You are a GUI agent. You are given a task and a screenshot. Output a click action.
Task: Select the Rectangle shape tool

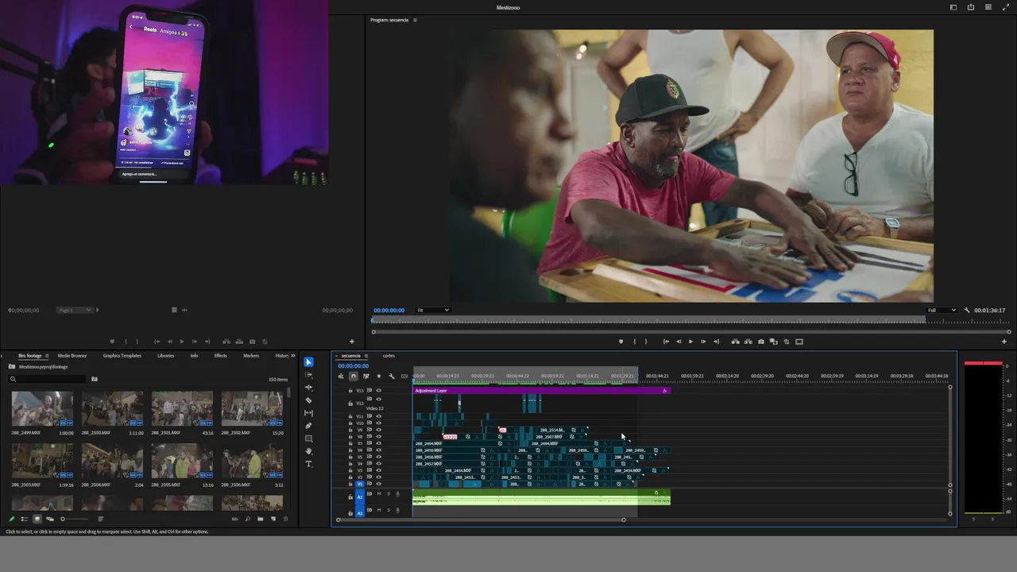[x=309, y=439]
